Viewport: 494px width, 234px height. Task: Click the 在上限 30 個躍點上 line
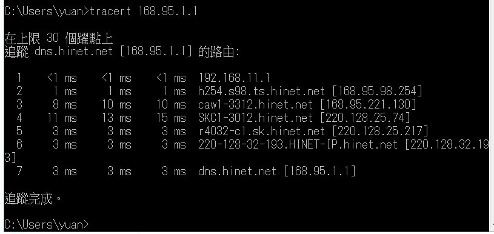coord(58,38)
